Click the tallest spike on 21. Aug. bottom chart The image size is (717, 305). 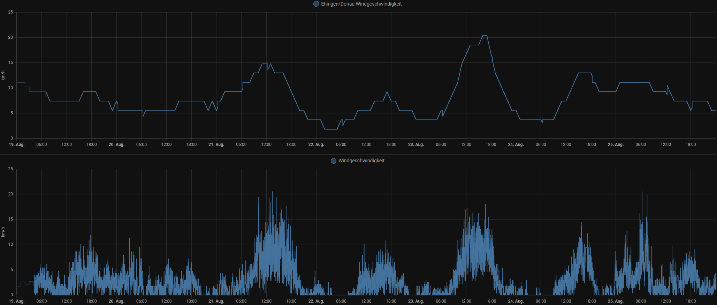click(x=273, y=192)
